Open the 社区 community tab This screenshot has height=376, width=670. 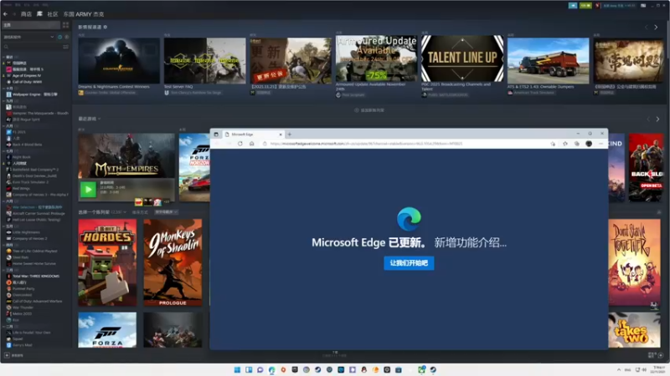click(53, 14)
